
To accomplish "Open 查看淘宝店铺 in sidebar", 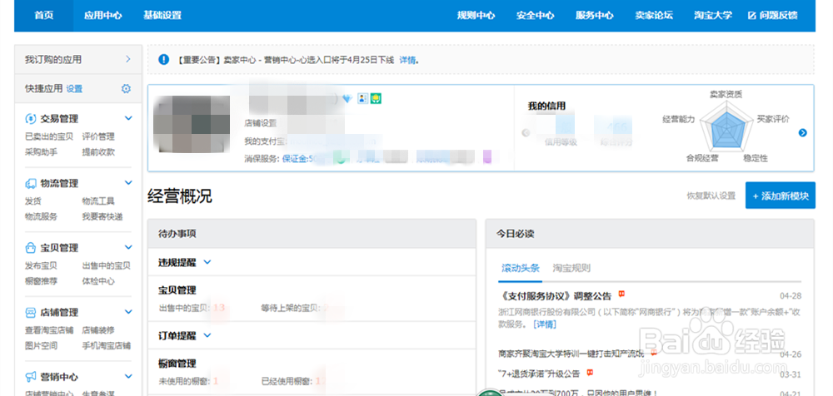I will click(49, 330).
